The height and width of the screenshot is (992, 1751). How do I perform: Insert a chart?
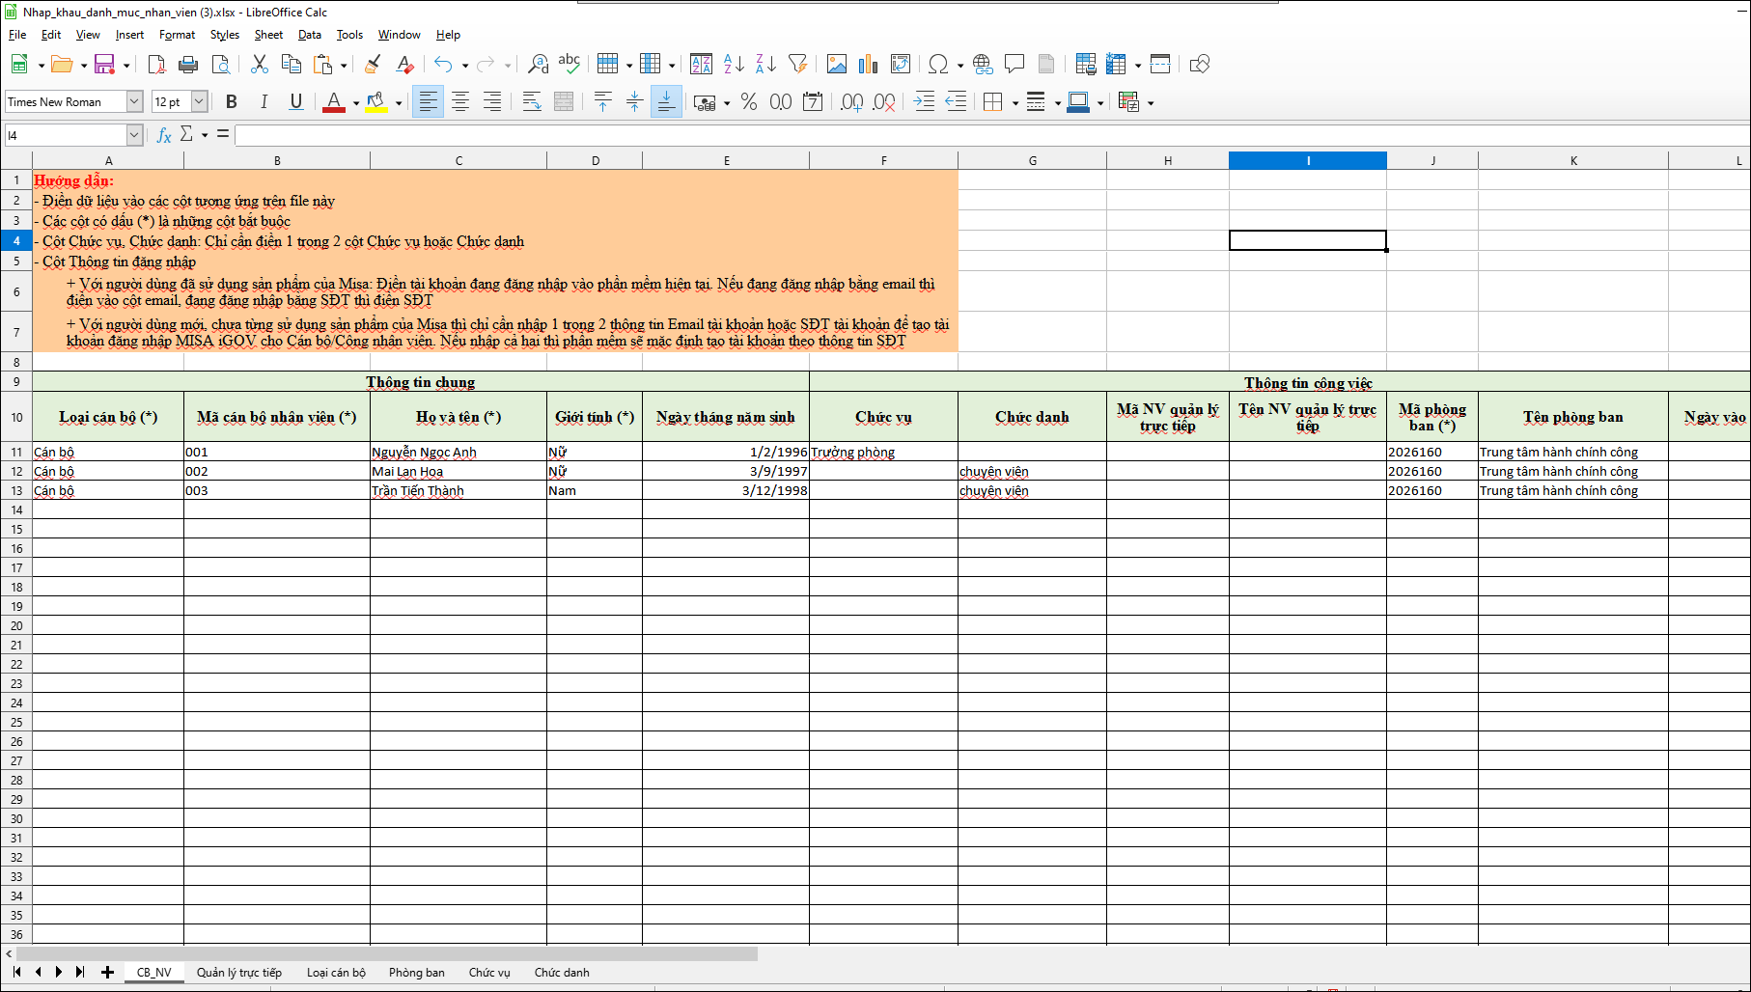click(x=869, y=65)
